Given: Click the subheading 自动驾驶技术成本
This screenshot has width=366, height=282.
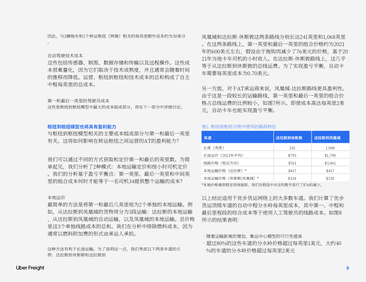Looking at the screenshot, I should point(65,56).
